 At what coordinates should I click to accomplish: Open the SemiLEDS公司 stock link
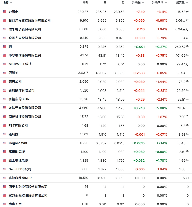pyautogui.click(x=20, y=169)
